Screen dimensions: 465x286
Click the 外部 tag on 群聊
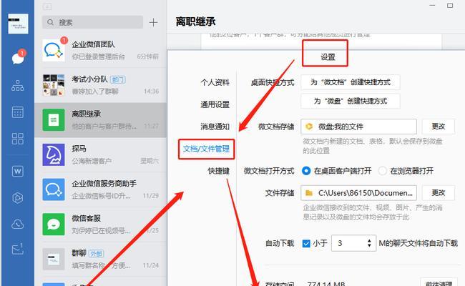click(96, 253)
